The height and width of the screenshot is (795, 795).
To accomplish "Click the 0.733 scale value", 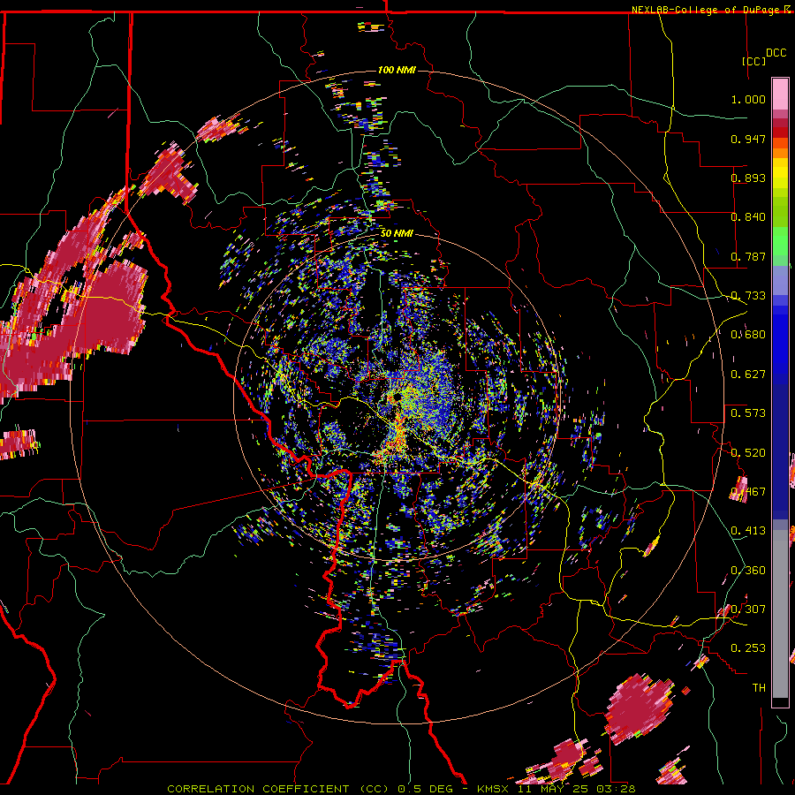I will click(748, 296).
